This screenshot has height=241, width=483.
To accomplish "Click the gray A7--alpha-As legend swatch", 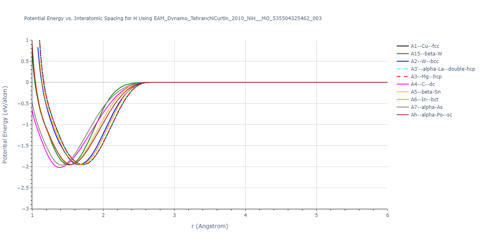I will (x=402, y=107).
